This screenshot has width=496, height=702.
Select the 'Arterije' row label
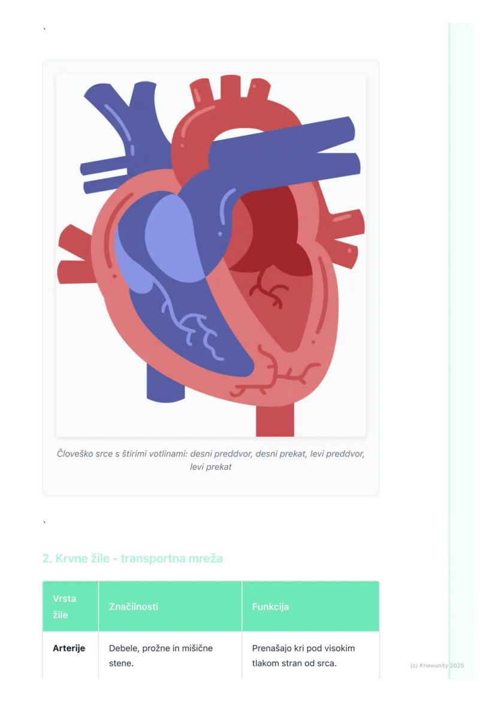[x=69, y=648]
